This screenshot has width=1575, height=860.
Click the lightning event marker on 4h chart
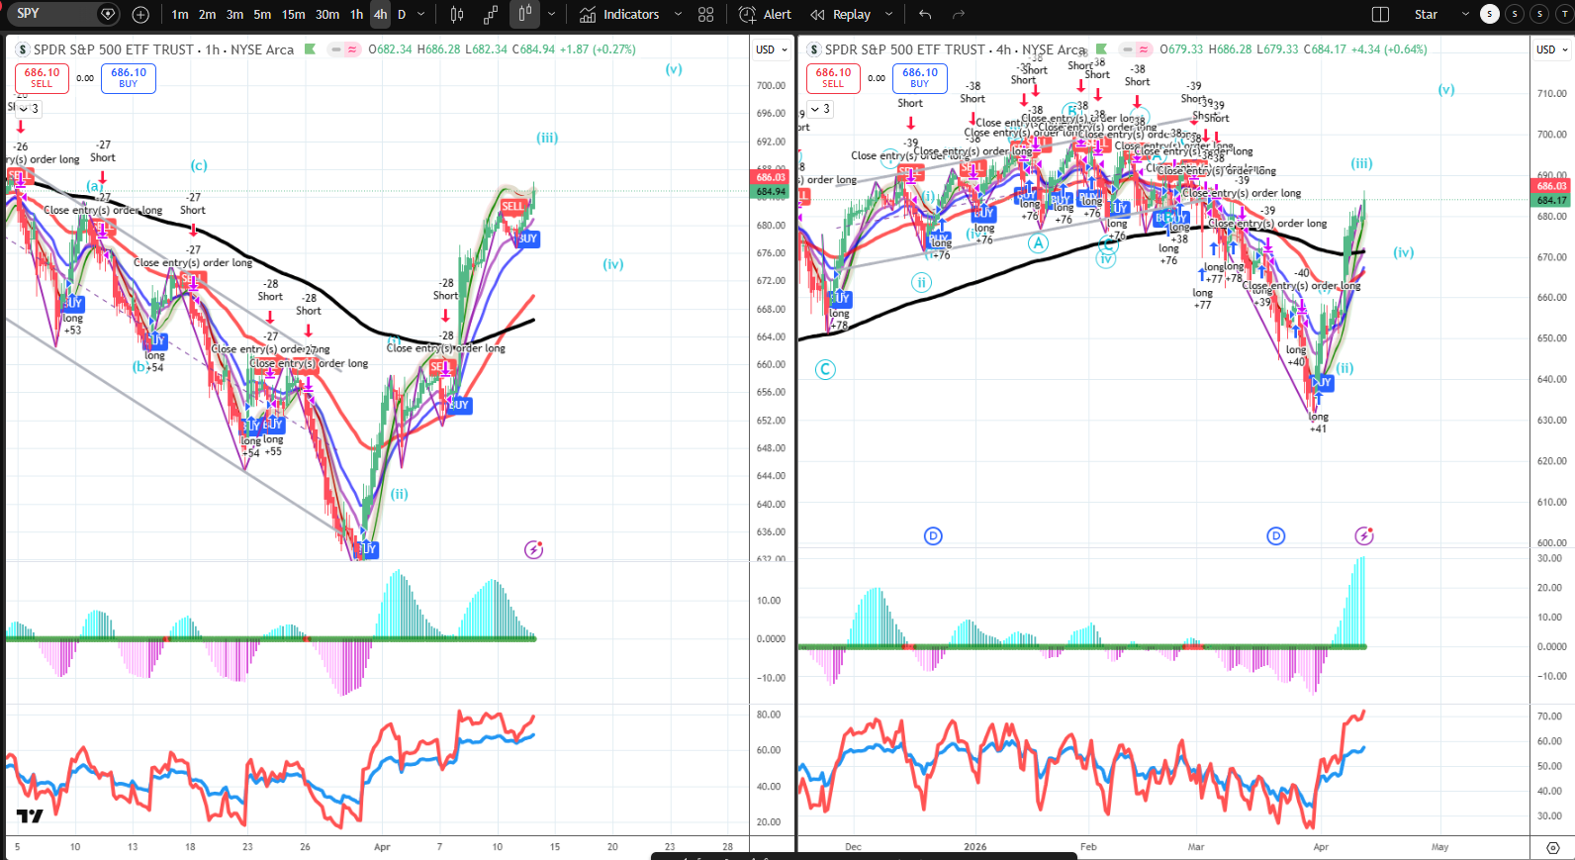click(1364, 535)
